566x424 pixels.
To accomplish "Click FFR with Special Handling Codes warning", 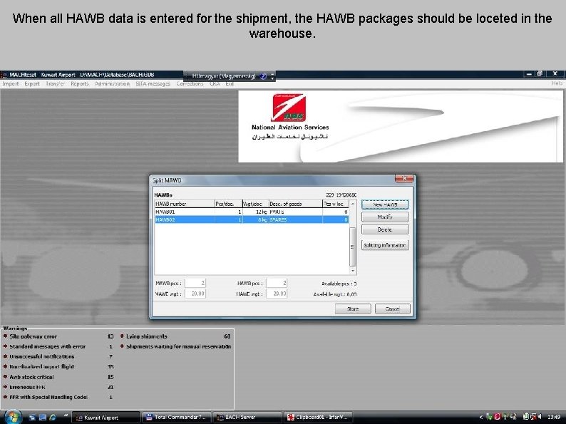I will click(48, 397).
